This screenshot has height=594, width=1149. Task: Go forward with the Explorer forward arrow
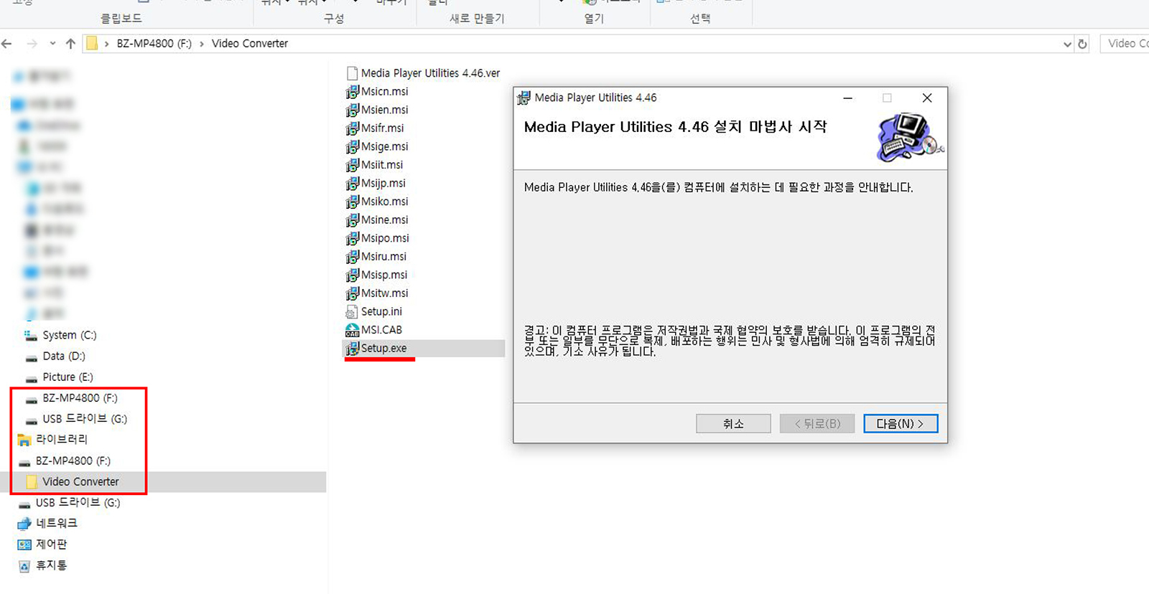pos(32,44)
